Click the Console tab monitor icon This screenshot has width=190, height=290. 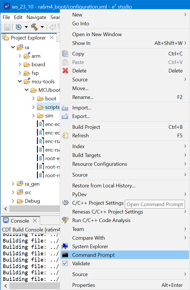pos(6,220)
